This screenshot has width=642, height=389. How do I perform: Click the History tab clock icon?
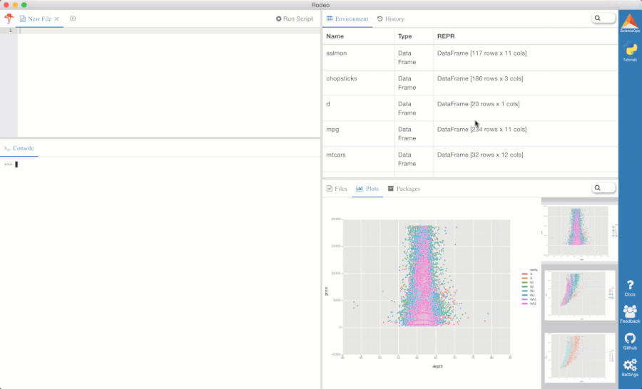380,19
